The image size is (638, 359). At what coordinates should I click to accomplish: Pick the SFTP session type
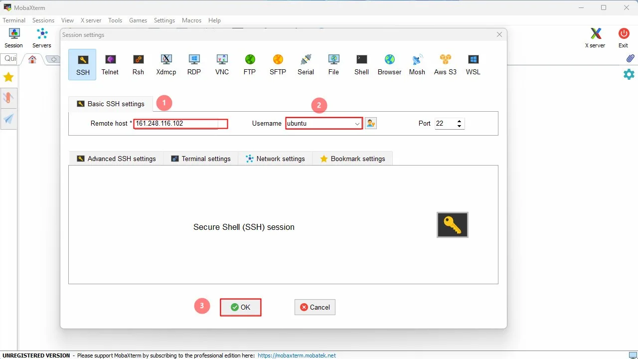[x=278, y=65]
